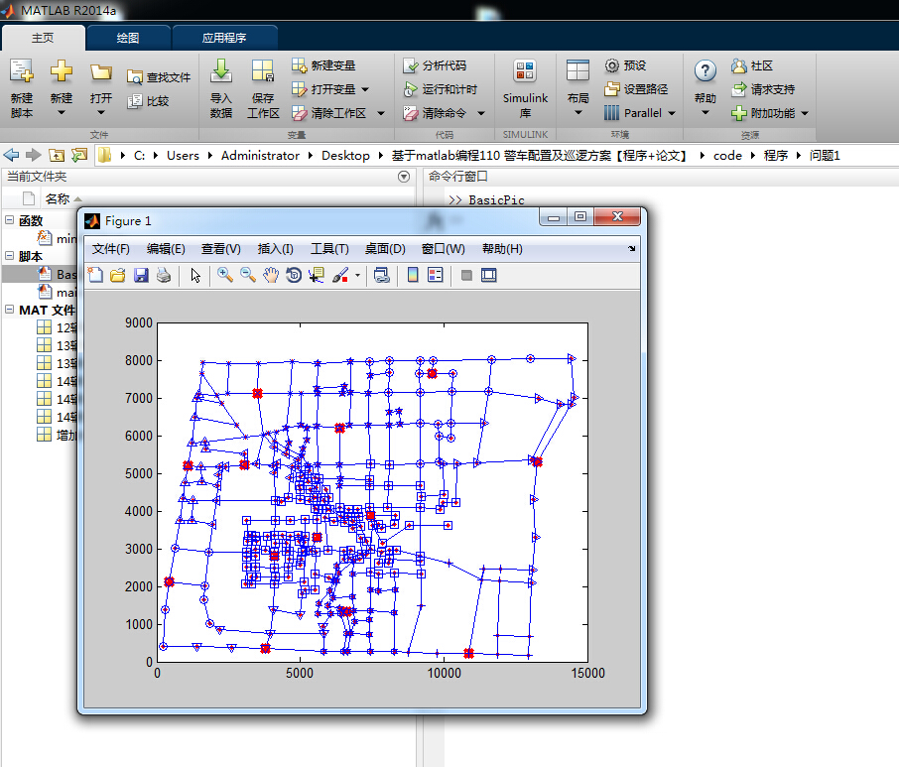Toggle Zoom Out tool in Figure
The width and height of the screenshot is (899, 767).
click(248, 275)
